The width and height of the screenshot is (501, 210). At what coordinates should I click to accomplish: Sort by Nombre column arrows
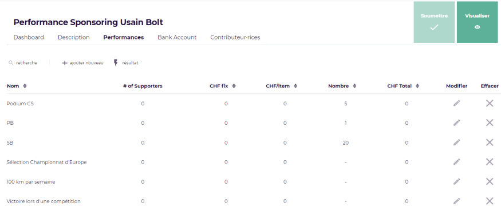coord(354,86)
